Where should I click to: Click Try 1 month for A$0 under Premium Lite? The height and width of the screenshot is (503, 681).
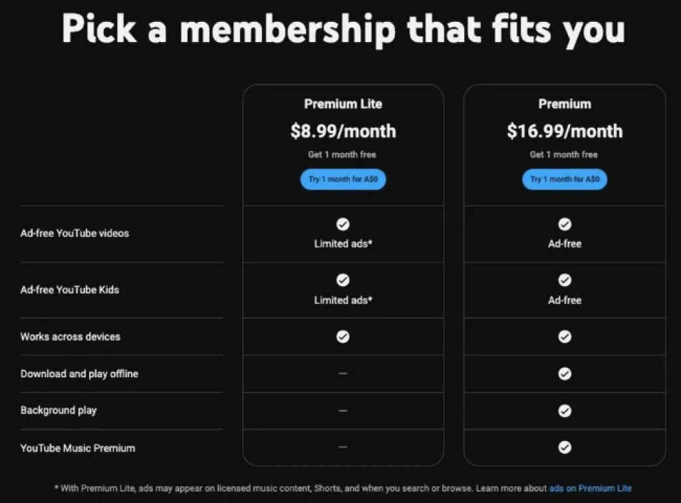tap(343, 179)
